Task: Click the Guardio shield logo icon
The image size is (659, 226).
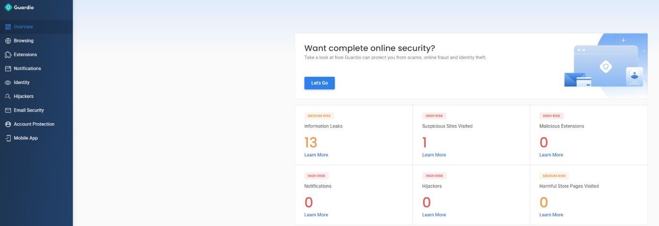Action: tap(8, 7)
